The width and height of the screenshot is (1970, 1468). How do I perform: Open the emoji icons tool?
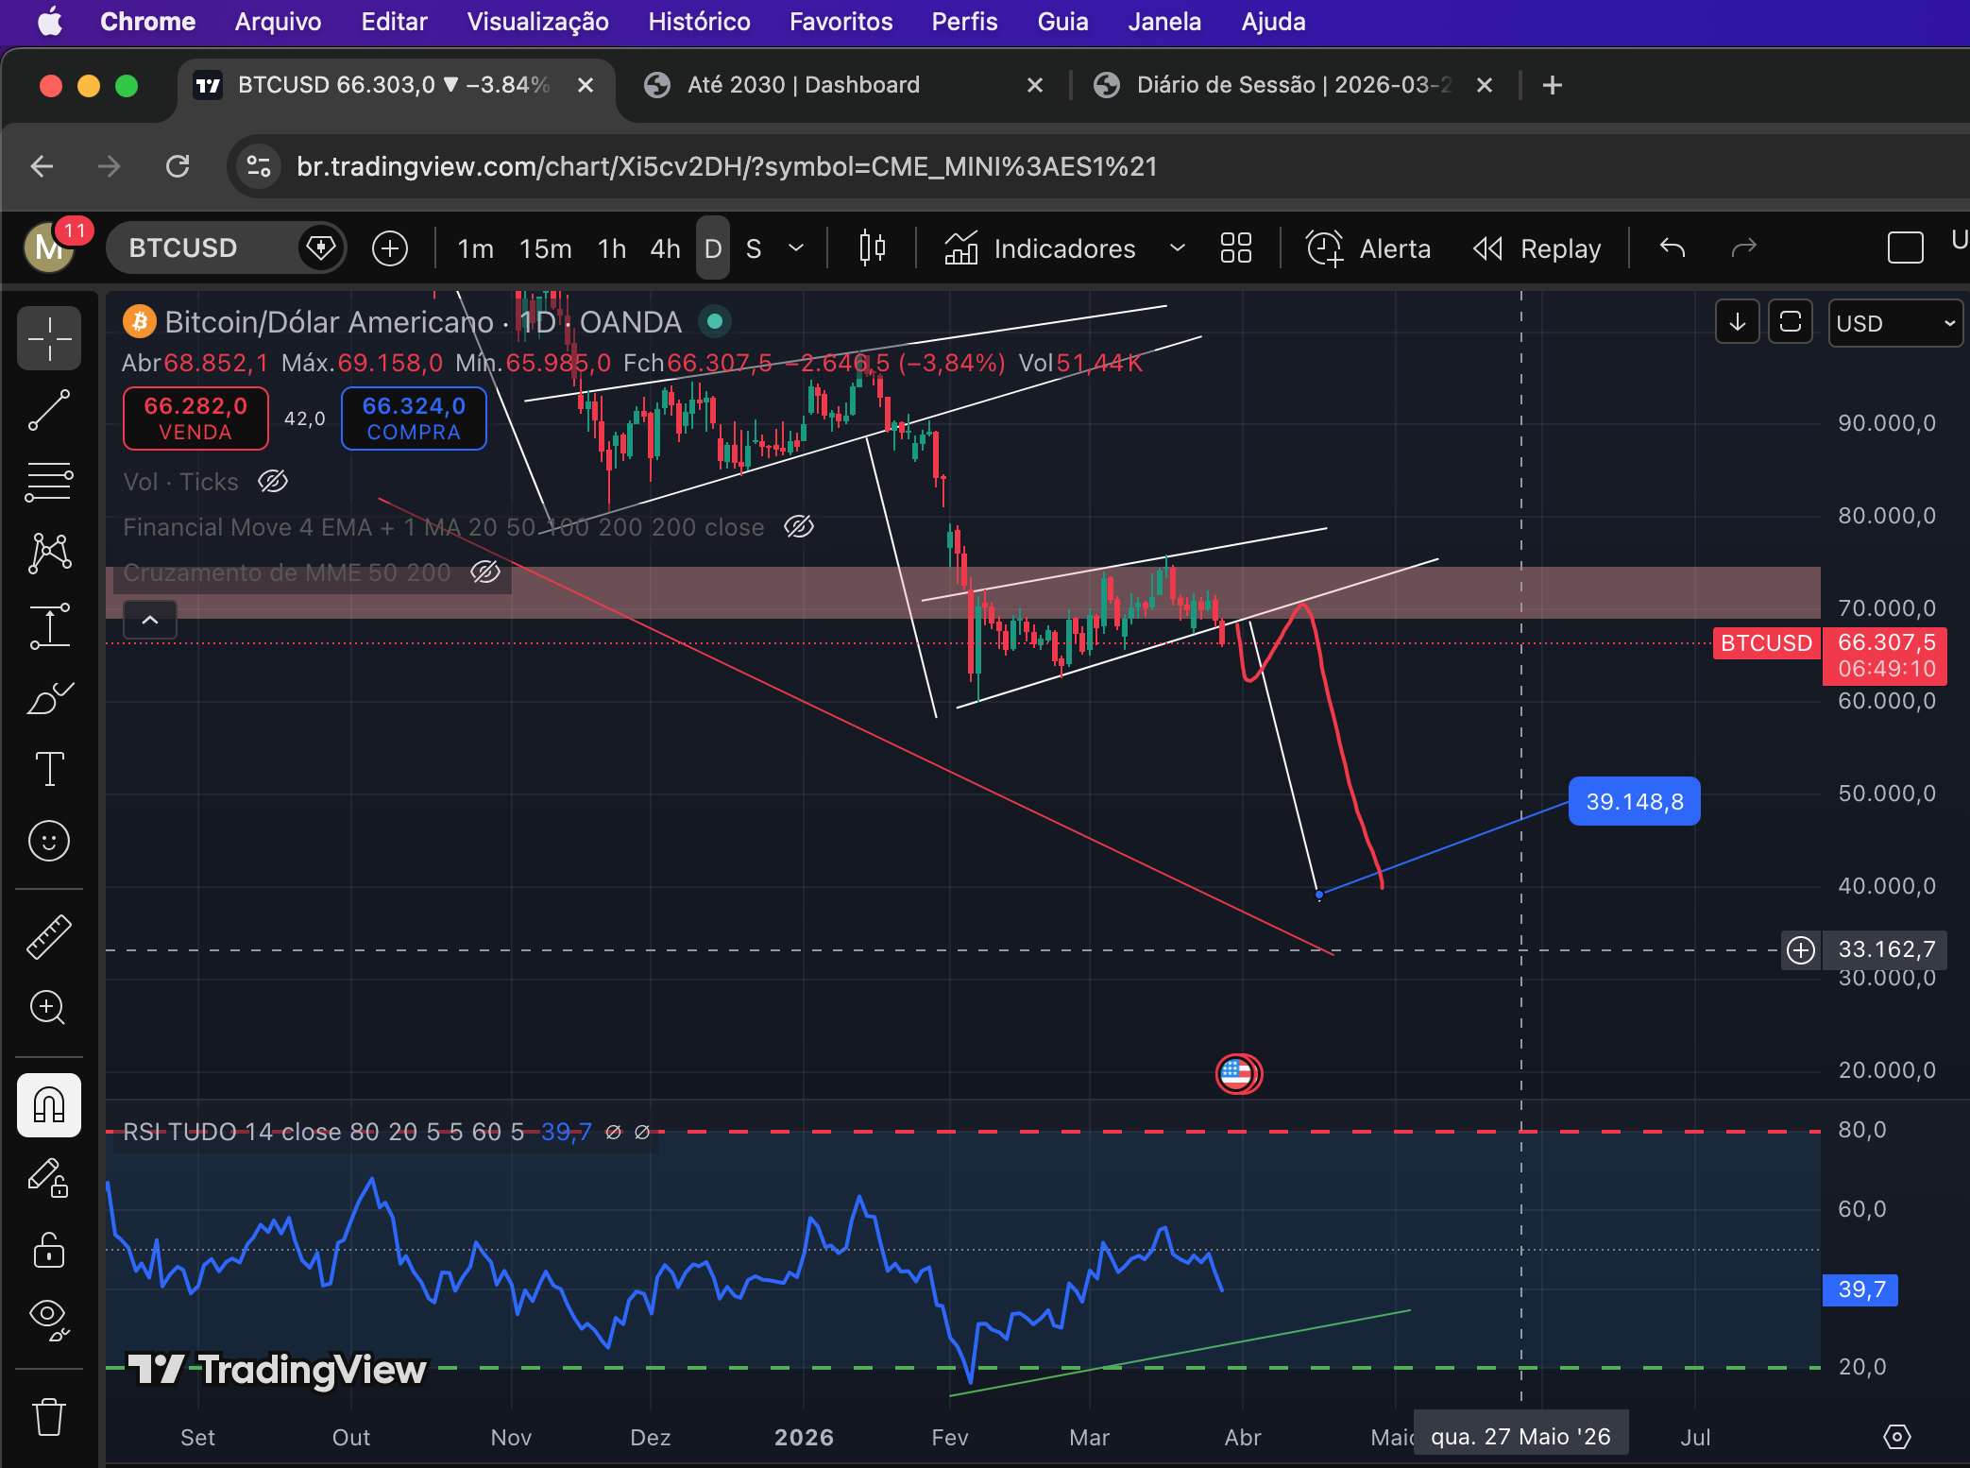(49, 840)
